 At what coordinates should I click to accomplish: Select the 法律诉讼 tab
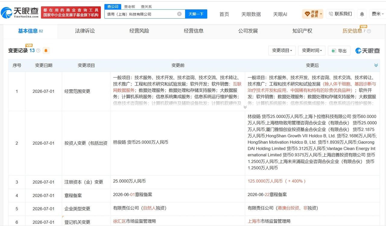tap(85, 31)
